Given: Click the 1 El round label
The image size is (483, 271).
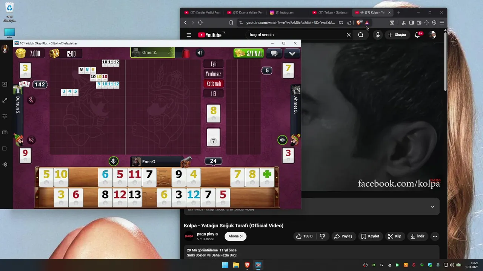Looking at the screenshot, I should click(214, 94).
